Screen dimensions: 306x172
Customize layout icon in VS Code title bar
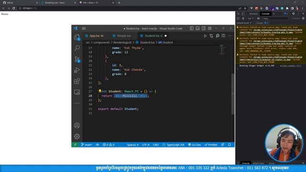coord(209,29)
